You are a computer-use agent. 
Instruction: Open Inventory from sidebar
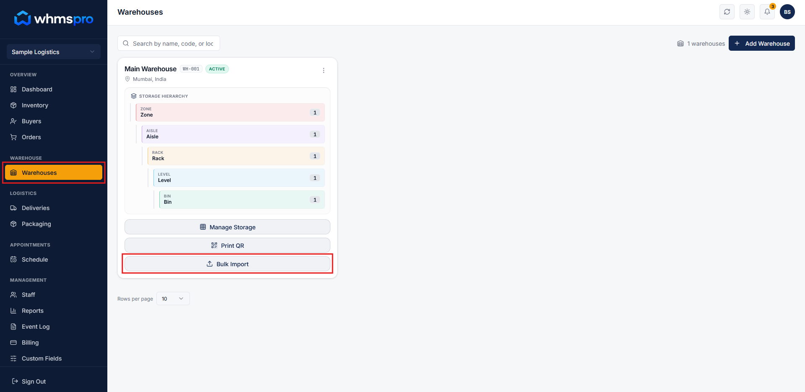tap(54, 105)
